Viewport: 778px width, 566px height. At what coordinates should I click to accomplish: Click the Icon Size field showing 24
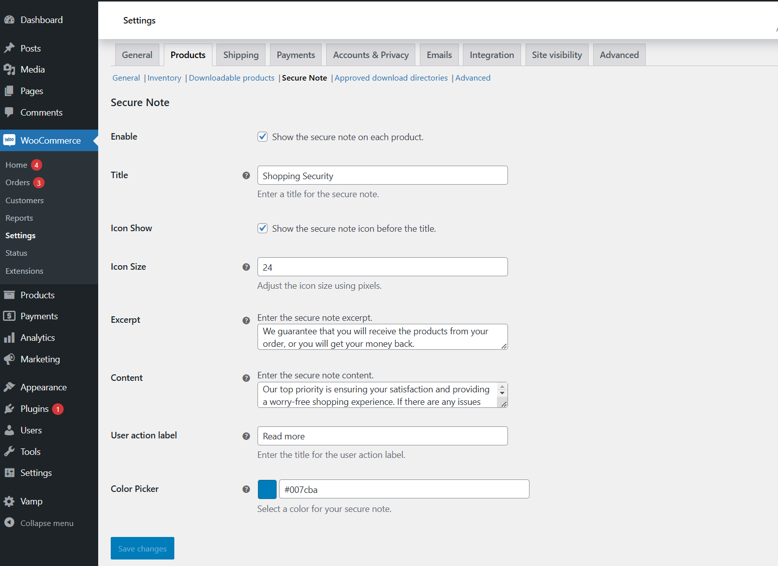[382, 267]
